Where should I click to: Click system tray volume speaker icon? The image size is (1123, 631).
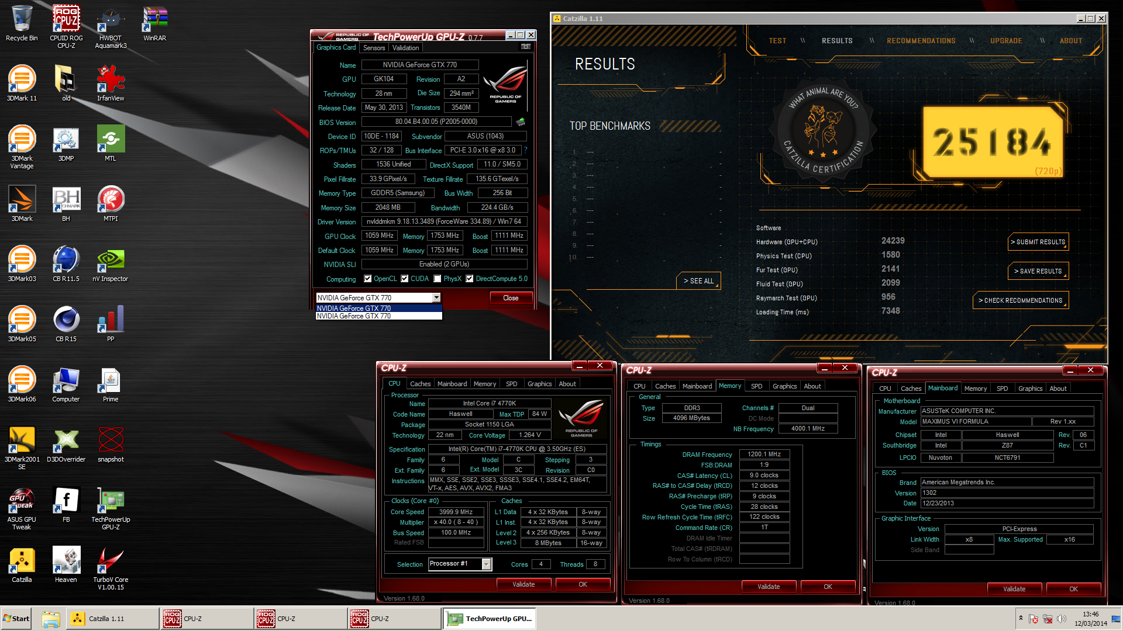coord(1062,619)
